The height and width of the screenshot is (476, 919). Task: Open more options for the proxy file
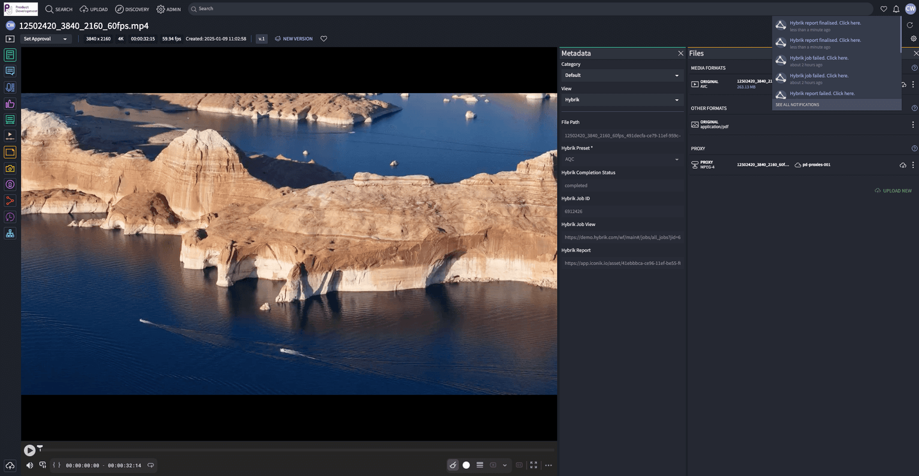point(913,165)
